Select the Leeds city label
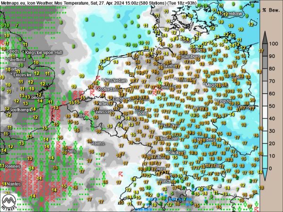The image size is (283, 212). [x=14, y=51]
